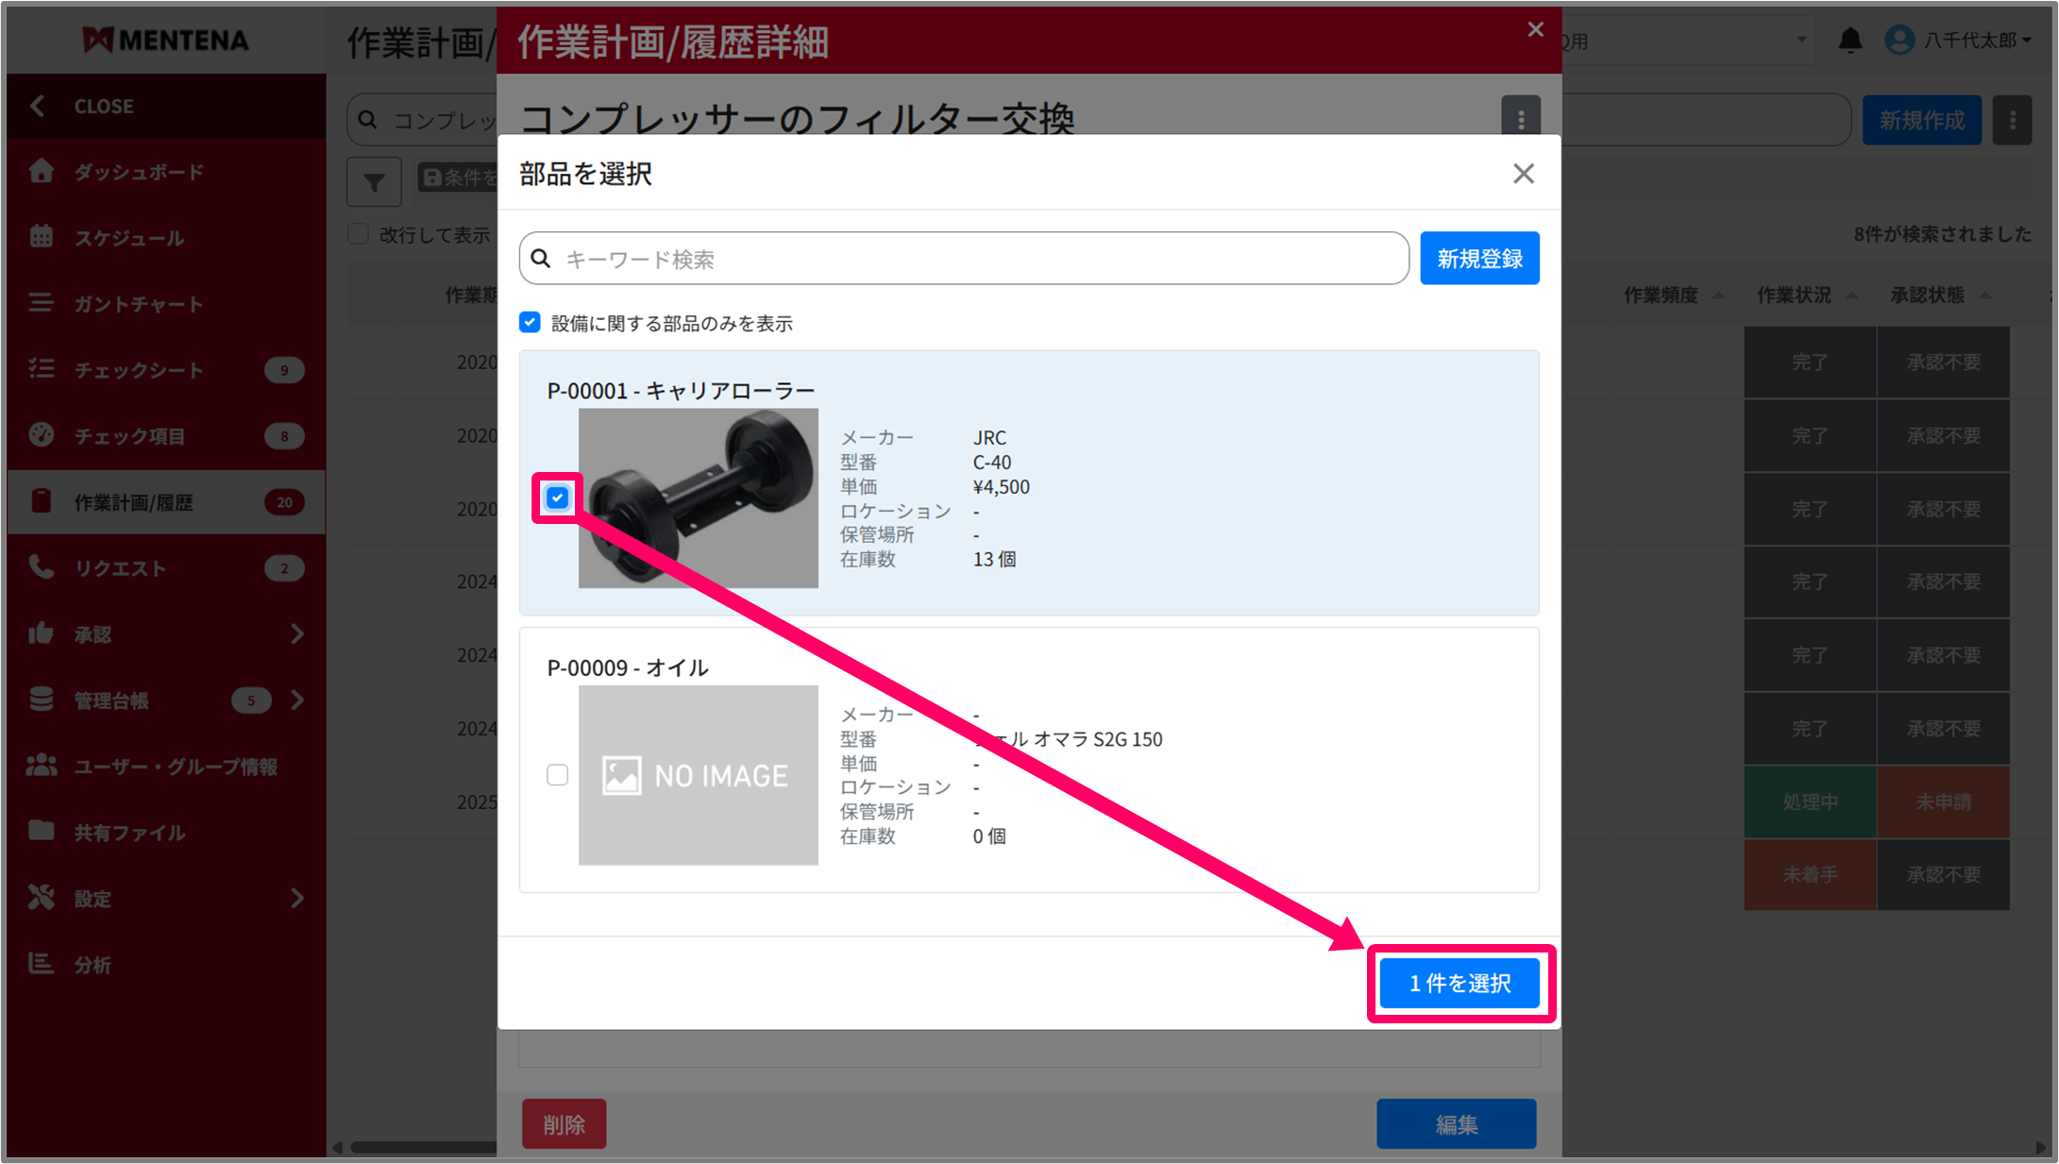Open ユーザー・グループ情報 menu item
This screenshot has height=1164, width=2059.
(176, 767)
